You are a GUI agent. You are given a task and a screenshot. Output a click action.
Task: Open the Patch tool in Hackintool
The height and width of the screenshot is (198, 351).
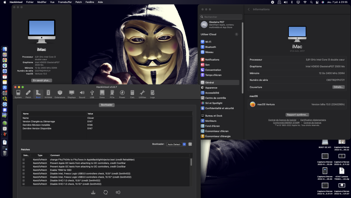point(28,94)
